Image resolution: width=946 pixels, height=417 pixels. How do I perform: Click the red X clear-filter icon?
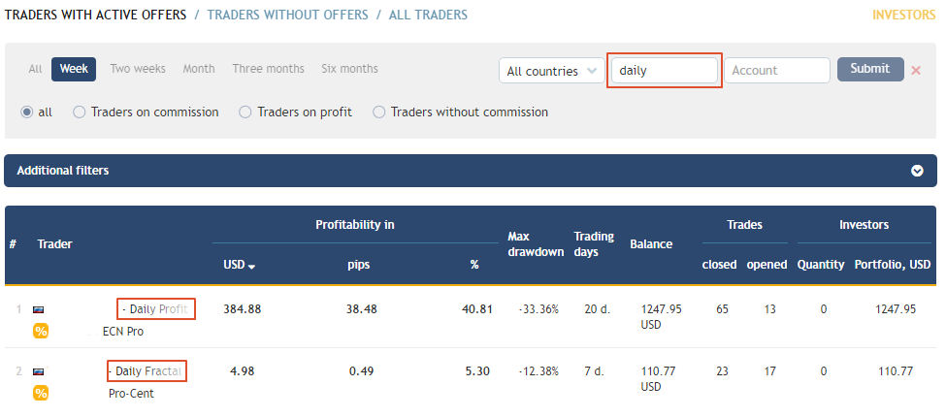tap(916, 71)
